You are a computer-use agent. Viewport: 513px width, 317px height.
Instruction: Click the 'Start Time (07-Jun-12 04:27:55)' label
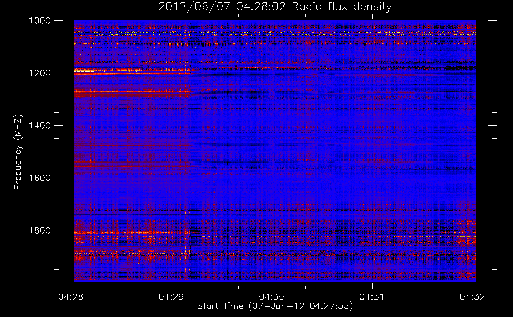(x=275, y=306)
